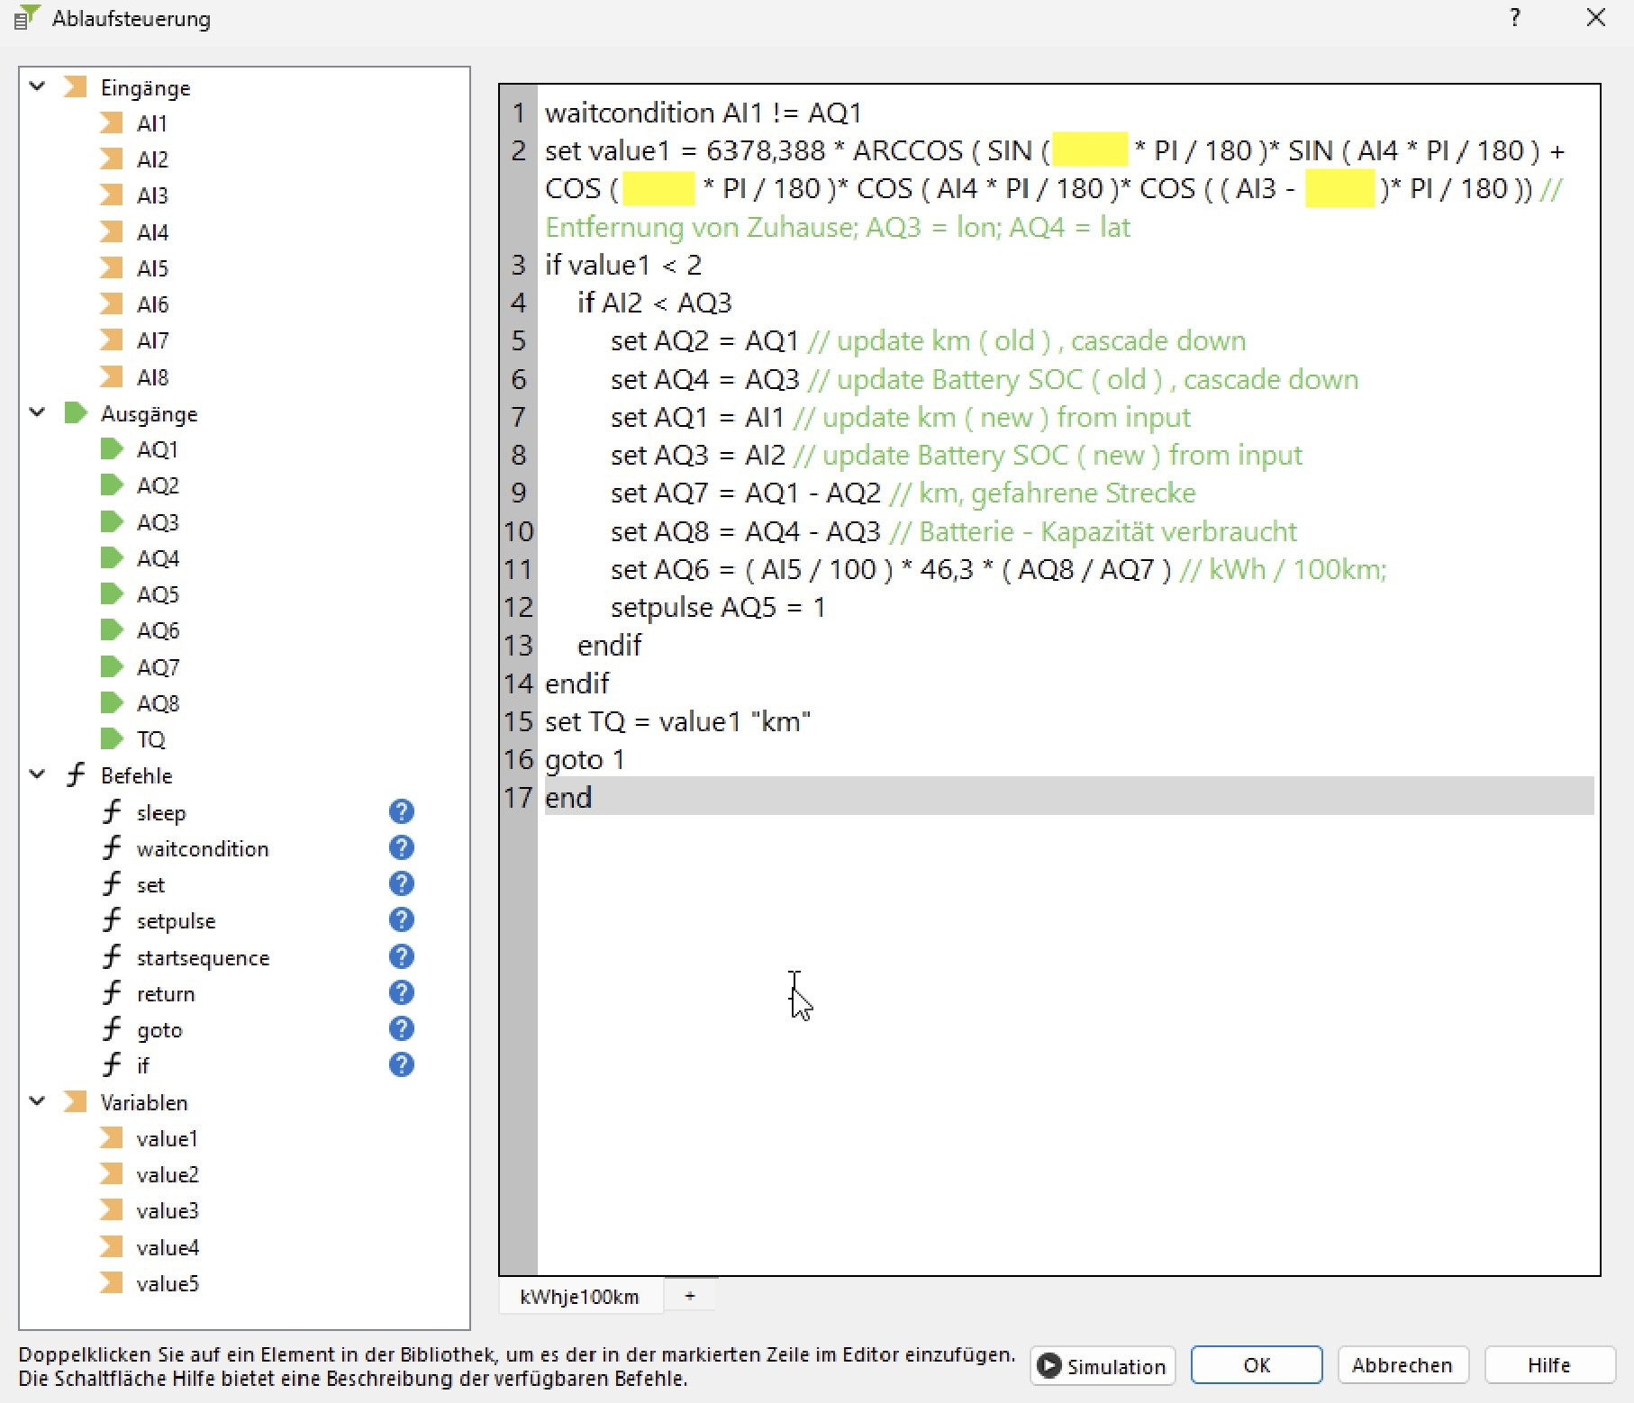Start the Simulation

click(1103, 1365)
